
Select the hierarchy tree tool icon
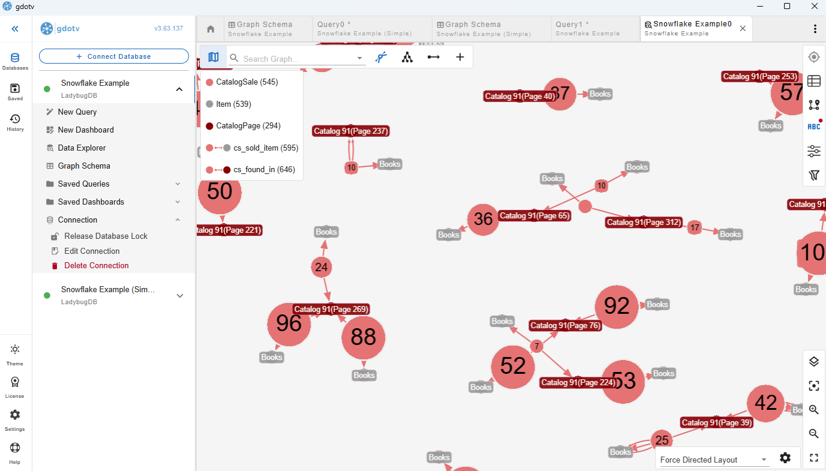(407, 57)
